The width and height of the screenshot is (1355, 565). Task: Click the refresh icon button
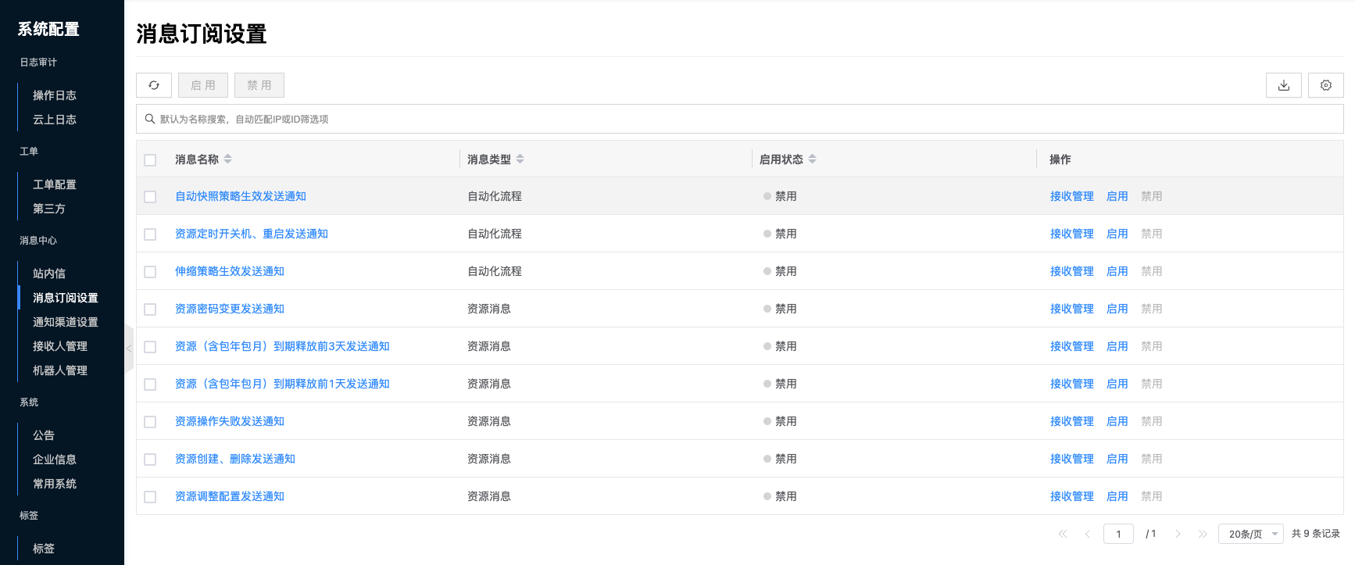(154, 85)
